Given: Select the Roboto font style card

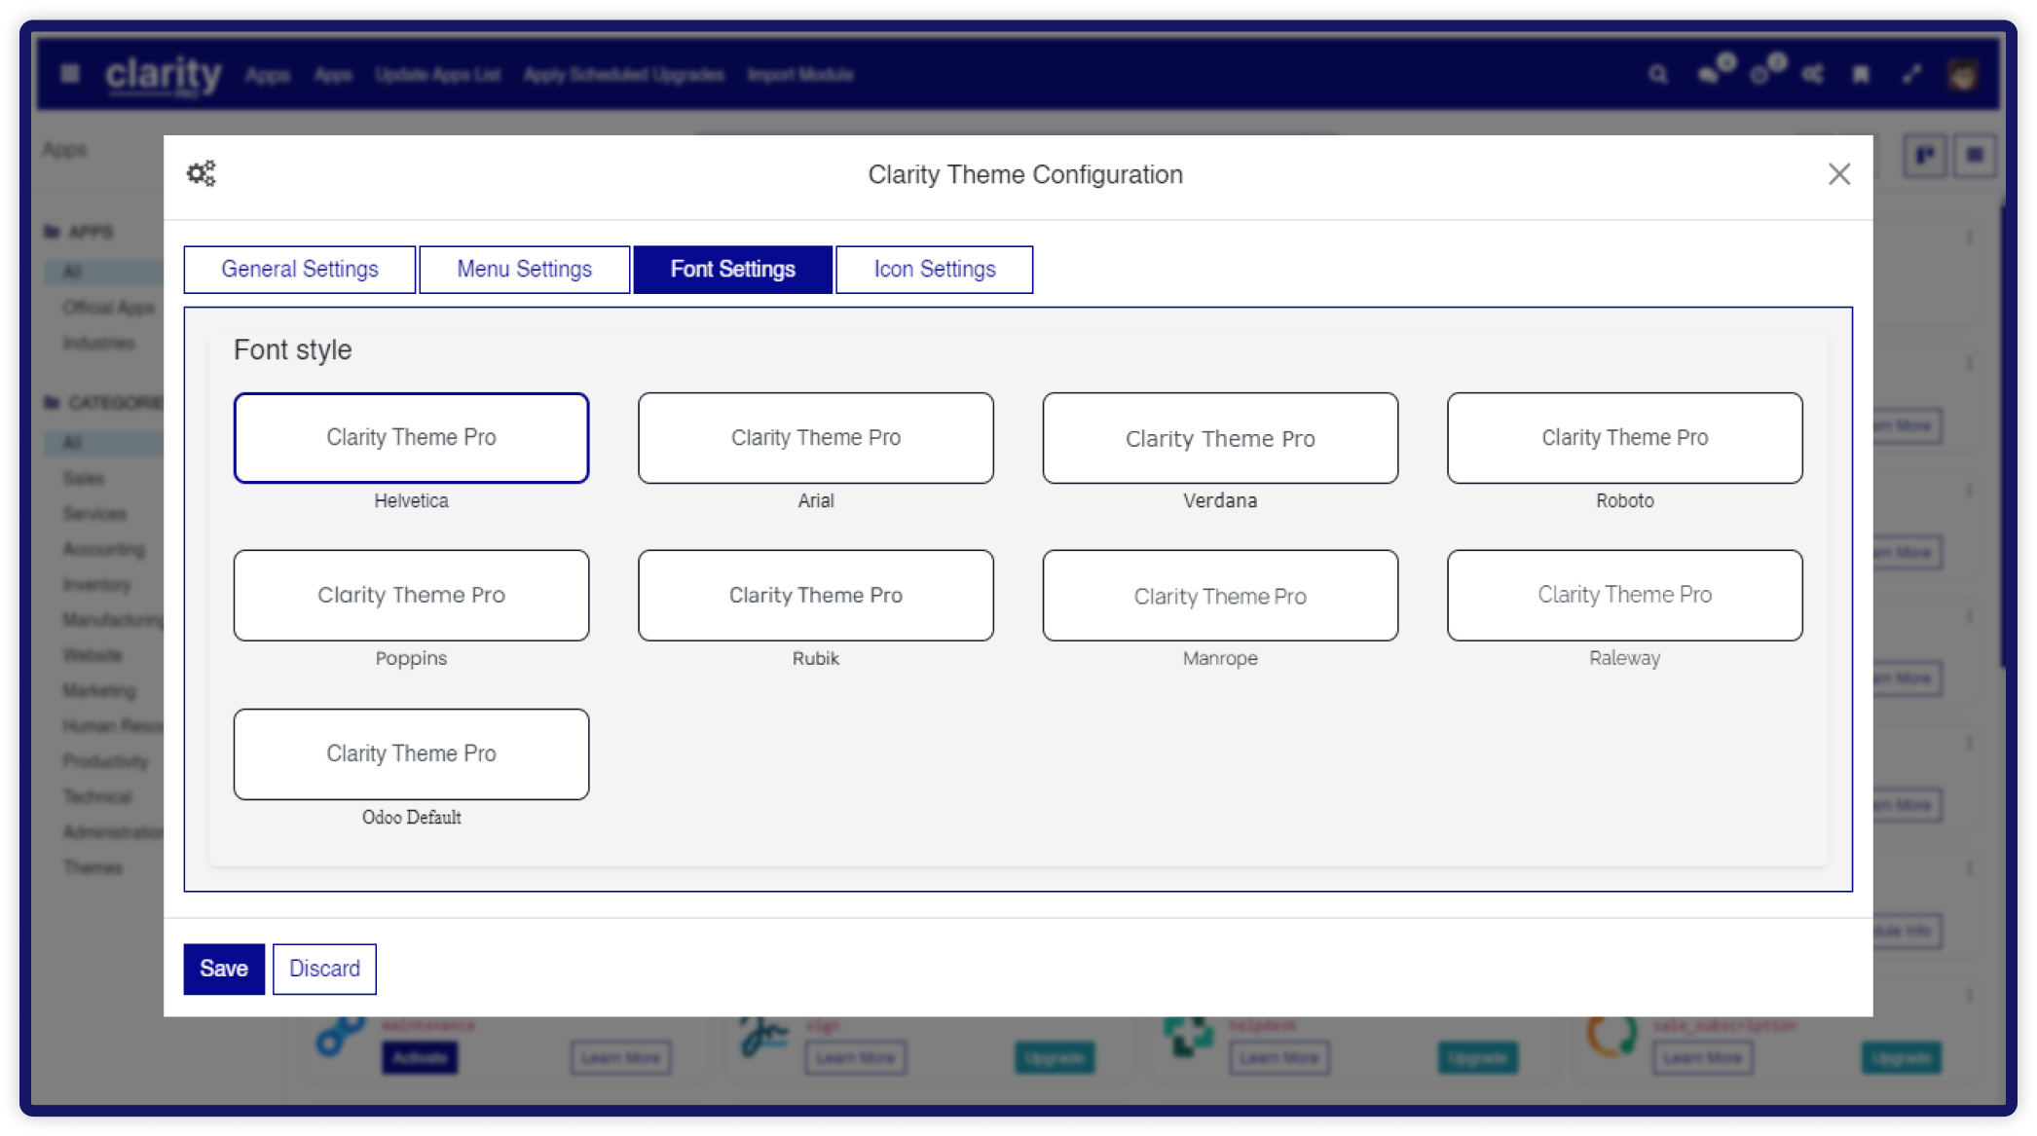Looking at the screenshot, I should [1625, 438].
